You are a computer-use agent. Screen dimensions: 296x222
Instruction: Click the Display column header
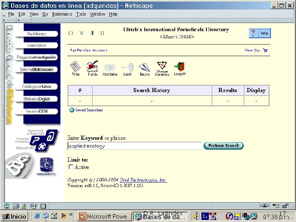click(x=256, y=90)
